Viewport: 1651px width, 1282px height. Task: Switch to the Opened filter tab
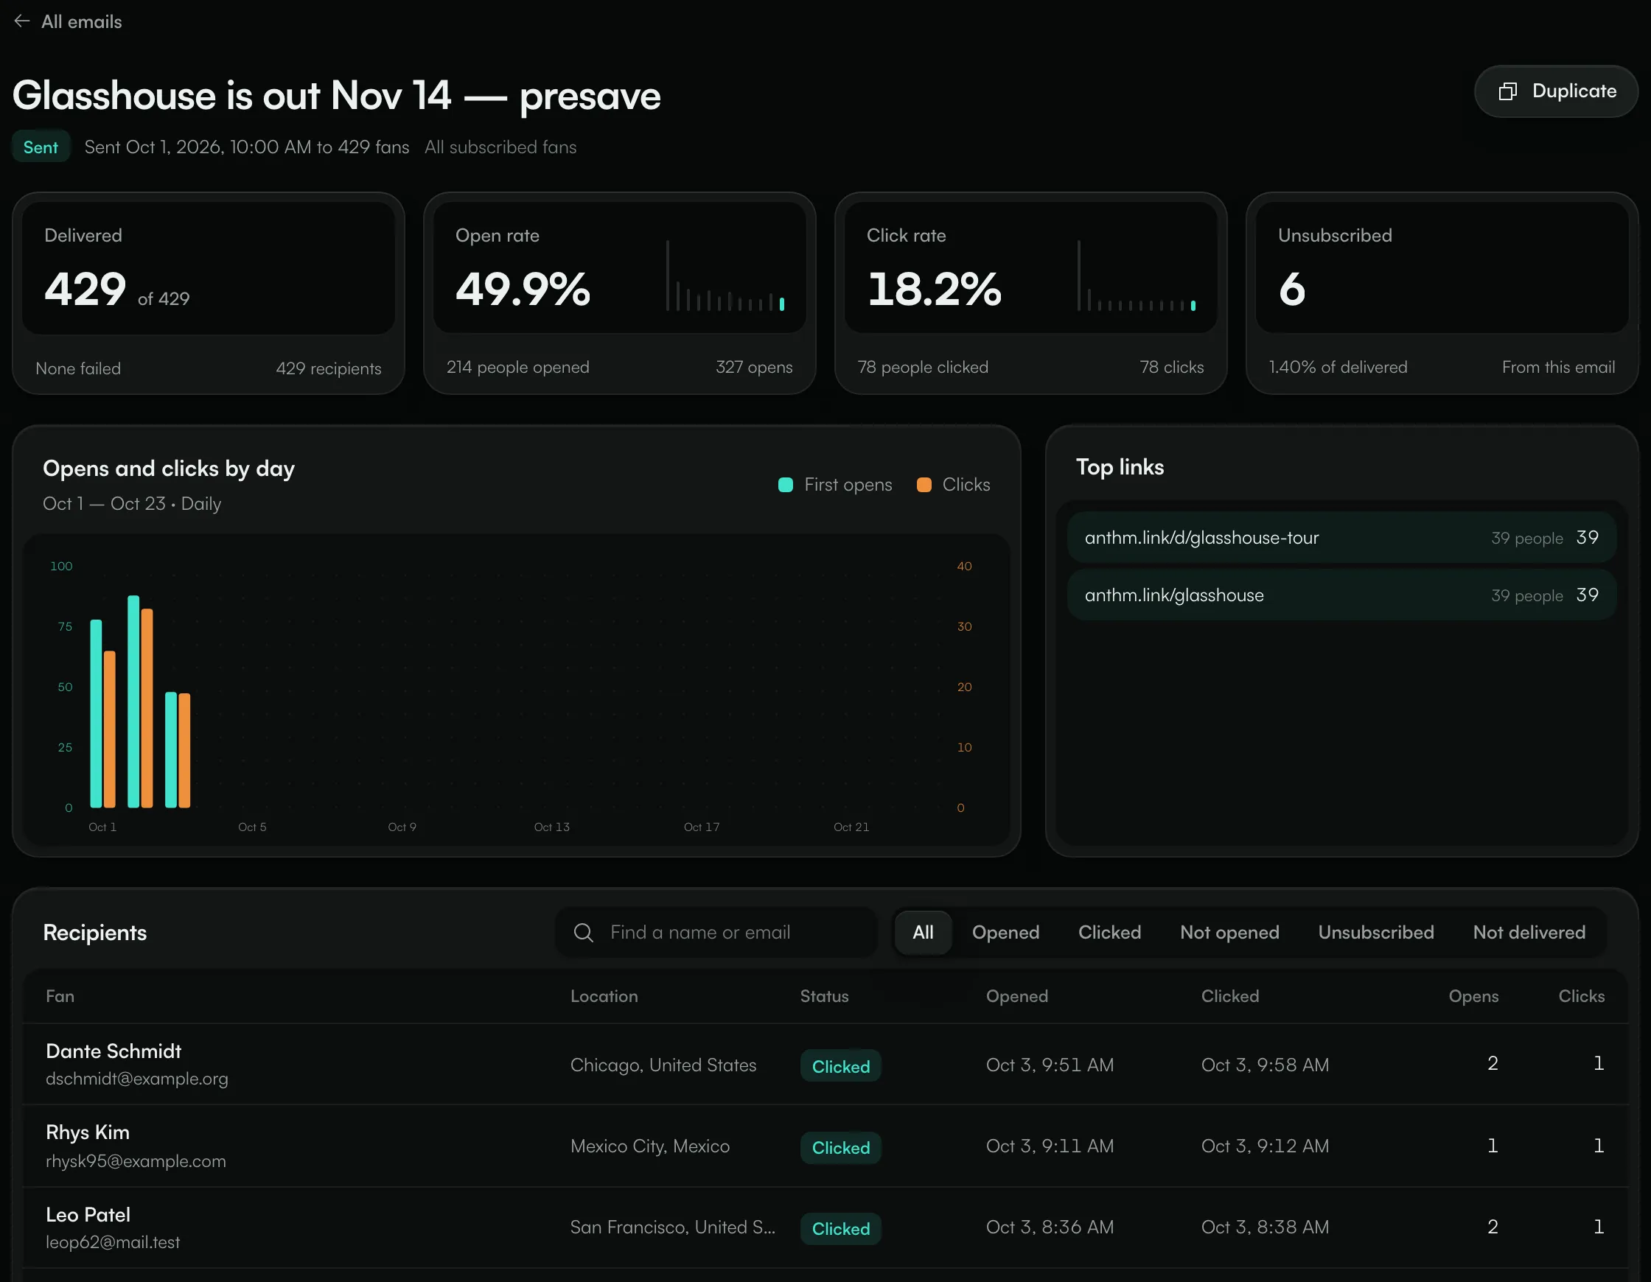[x=1005, y=932]
